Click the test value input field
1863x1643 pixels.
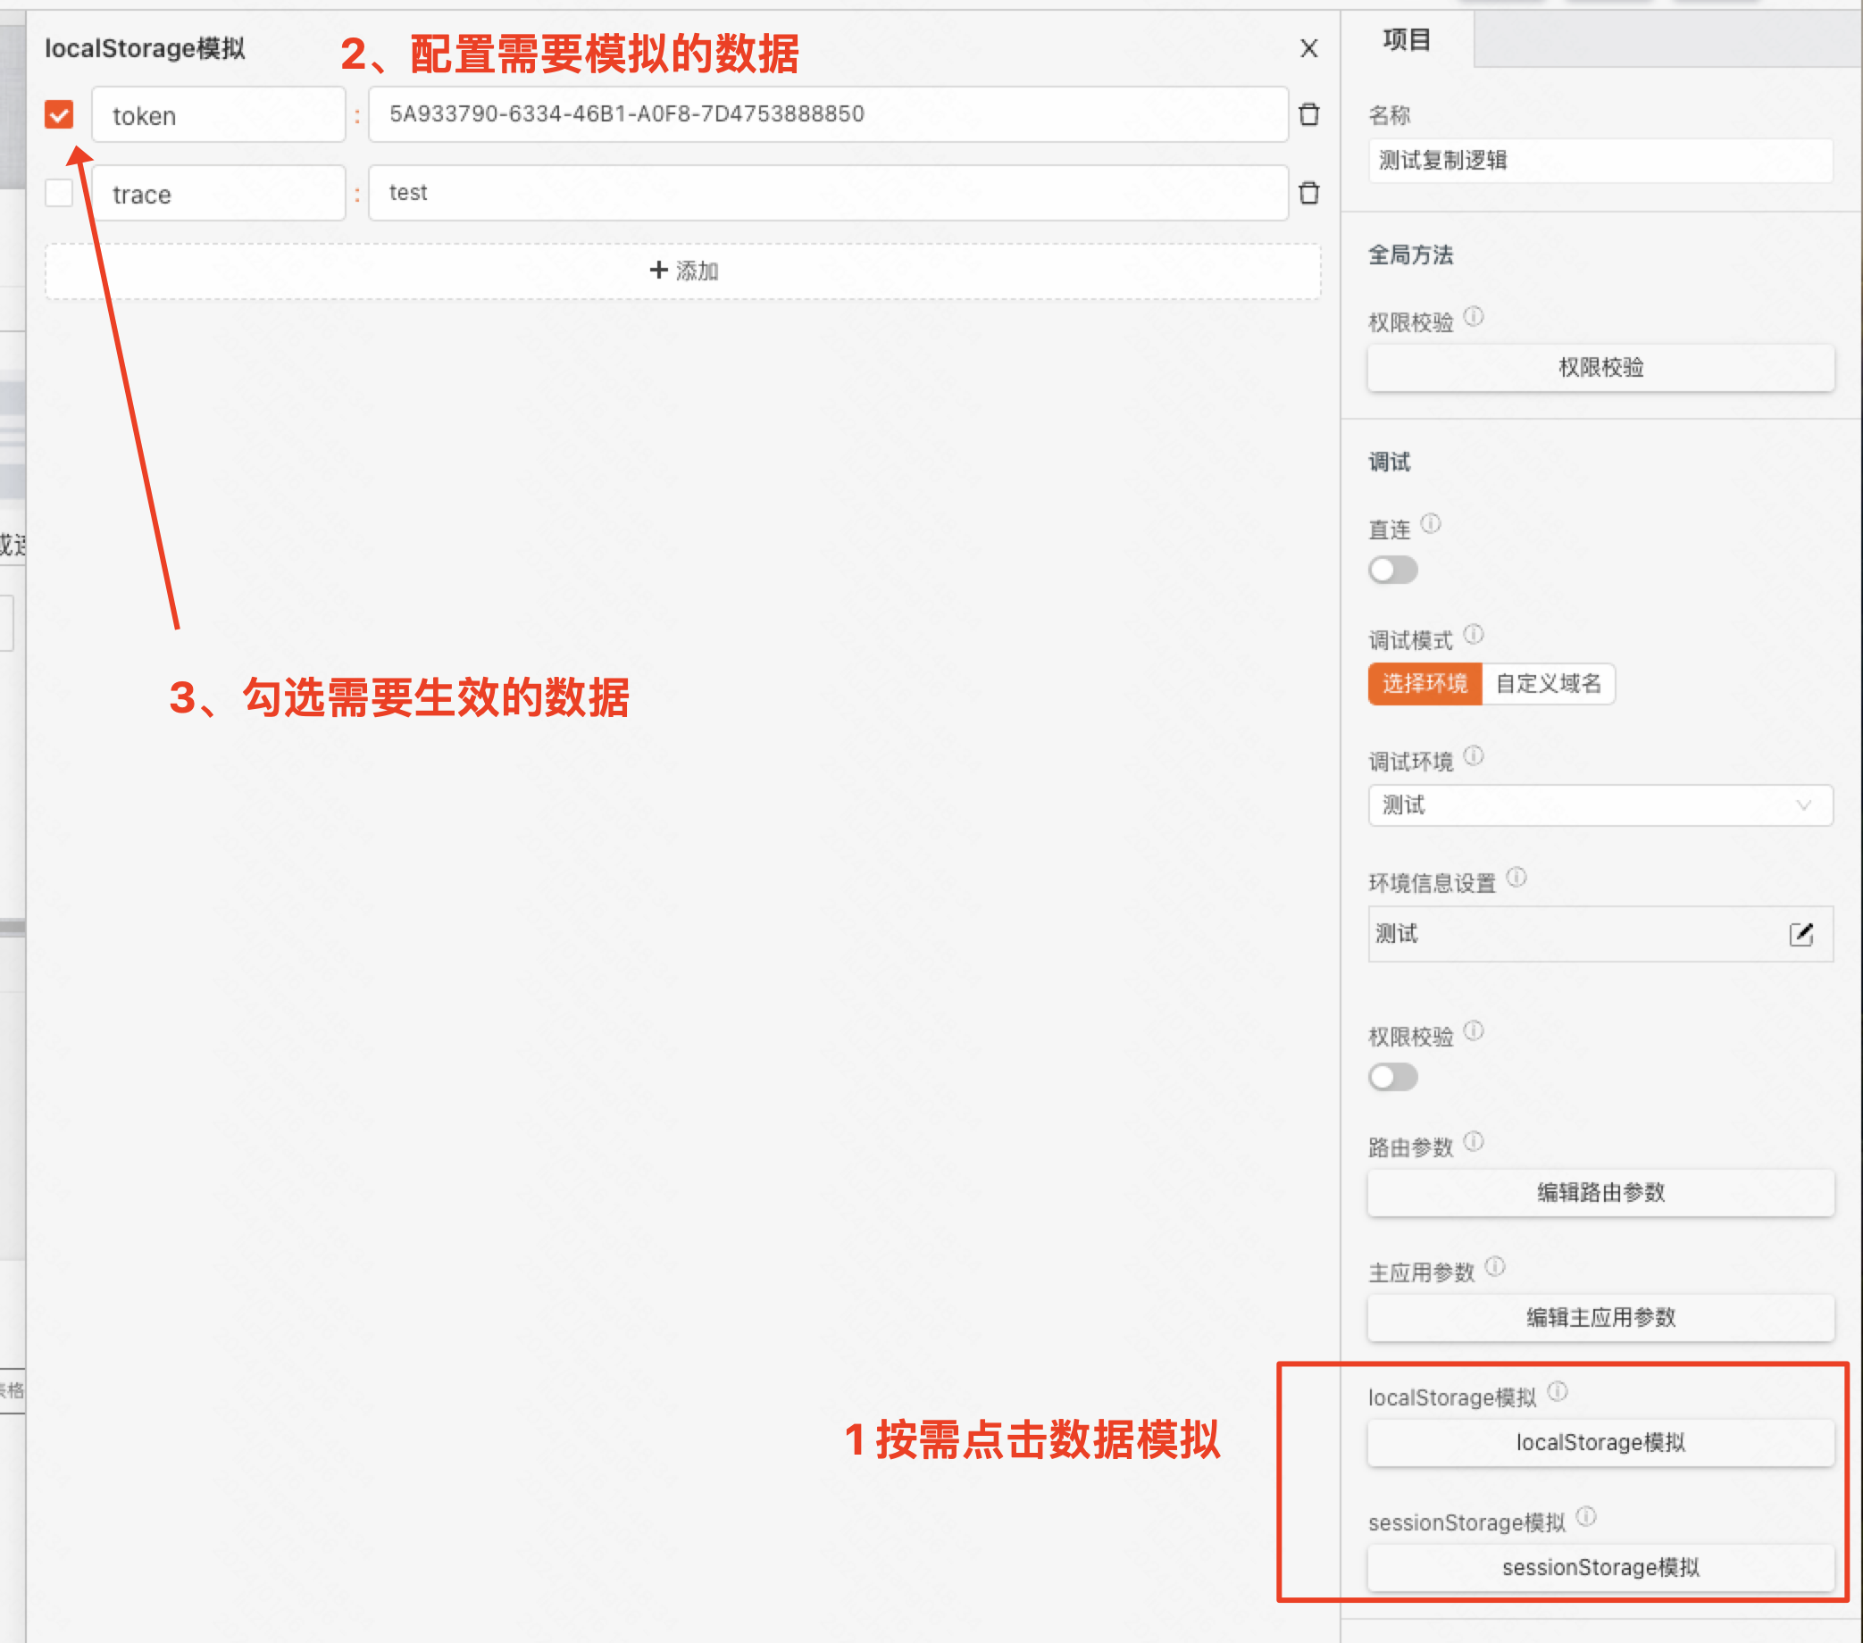(x=829, y=193)
